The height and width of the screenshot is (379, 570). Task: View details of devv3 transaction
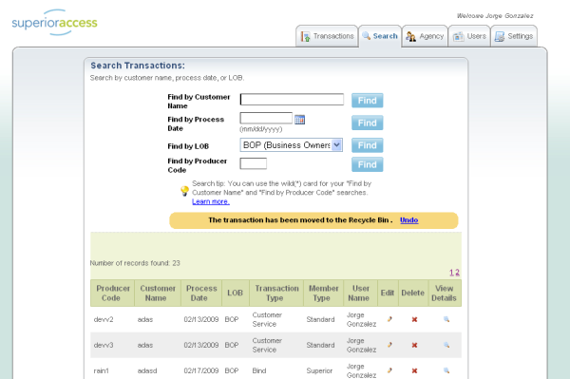[x=446, y=345]
